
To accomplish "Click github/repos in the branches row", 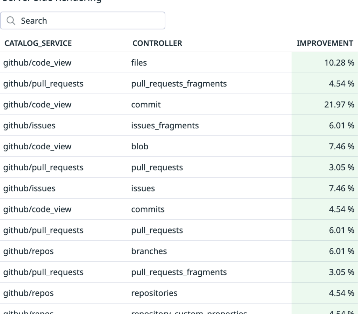I will [28, 251].
